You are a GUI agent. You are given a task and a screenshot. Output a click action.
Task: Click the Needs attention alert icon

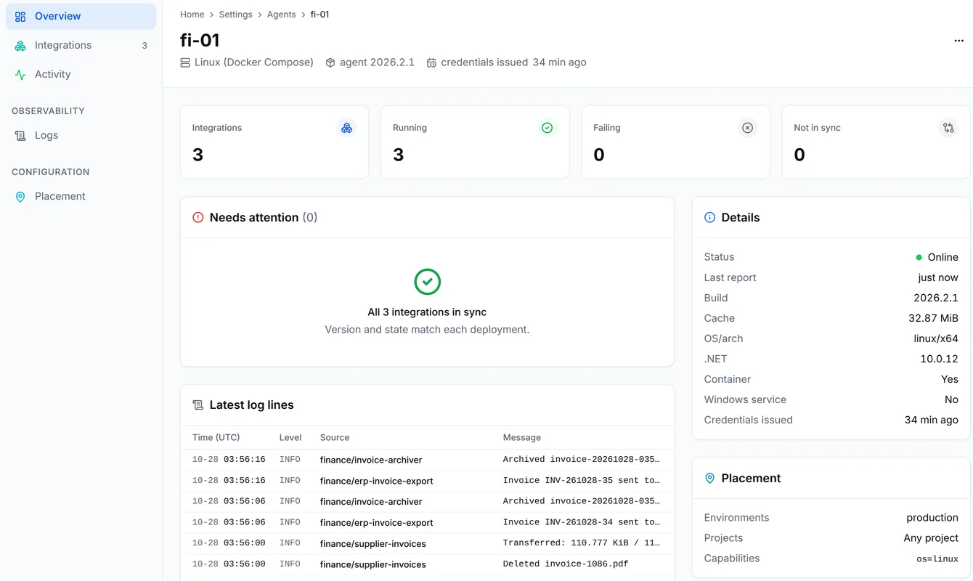198,217
